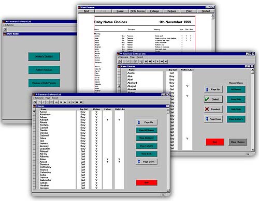
Task: Click the find magnifier icon in the Choices window toolbar
Action: pyautogui.click(x=56, y=102)
